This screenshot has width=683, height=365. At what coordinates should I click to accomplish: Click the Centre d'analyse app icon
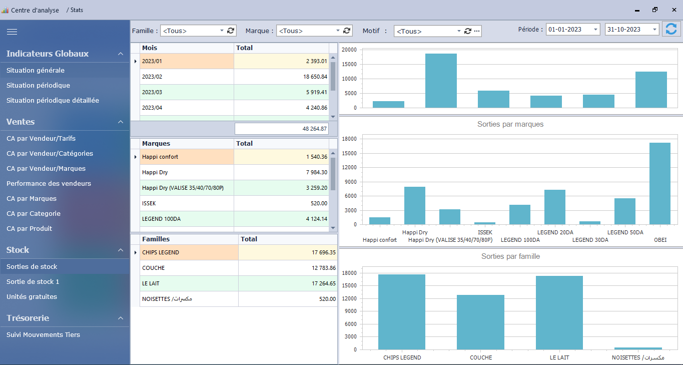pyautogui.click(x=5, y=10)
